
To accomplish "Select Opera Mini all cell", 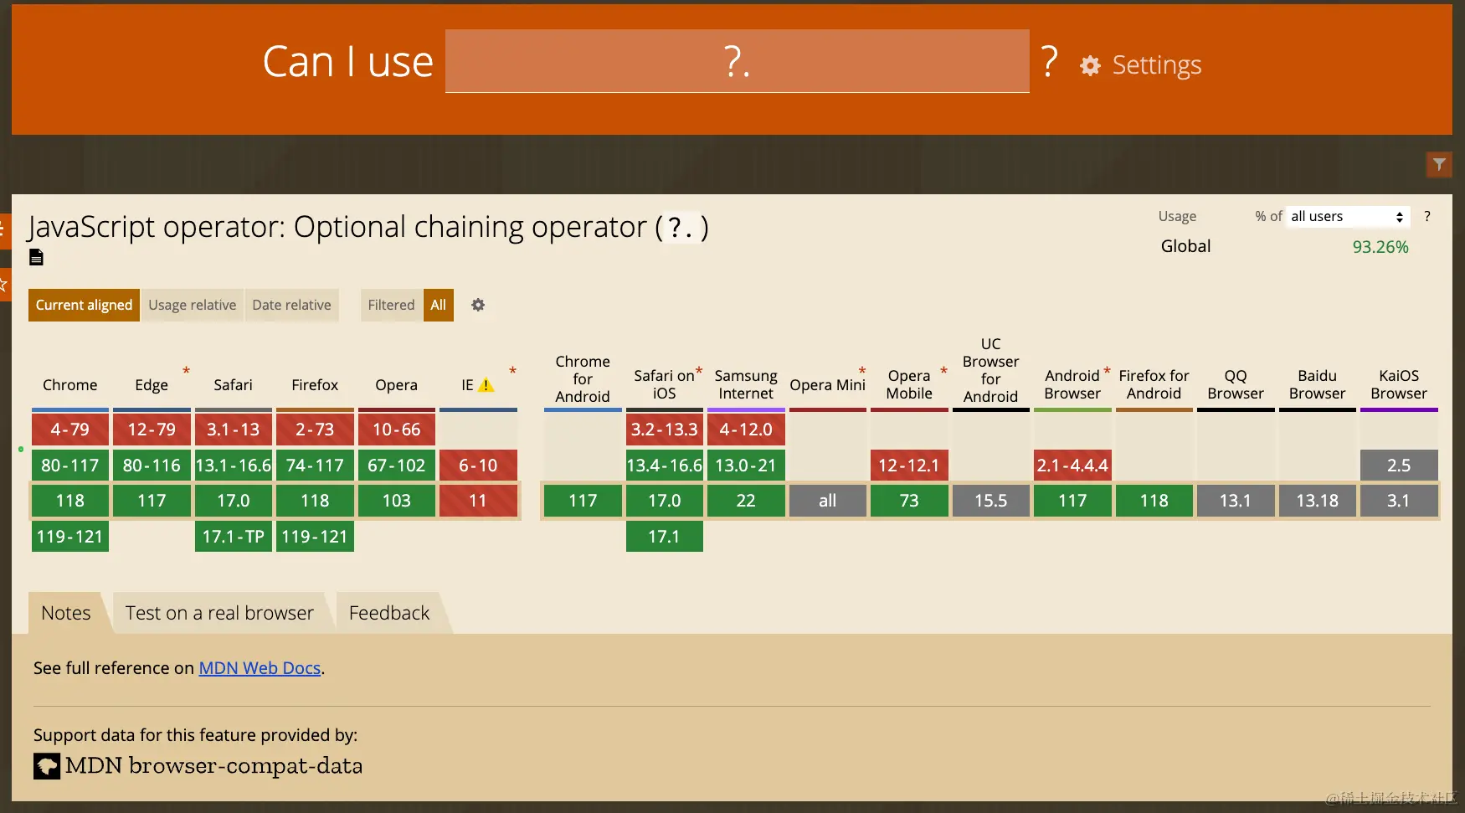I will [x=828, y=501].
